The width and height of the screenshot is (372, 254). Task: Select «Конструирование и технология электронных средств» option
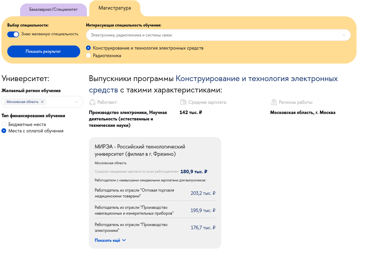point(88,48)
